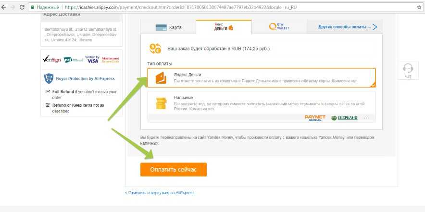Bookmark page with star icon
Viewport: 425px width, 212px height.
(x=419, y=8)
